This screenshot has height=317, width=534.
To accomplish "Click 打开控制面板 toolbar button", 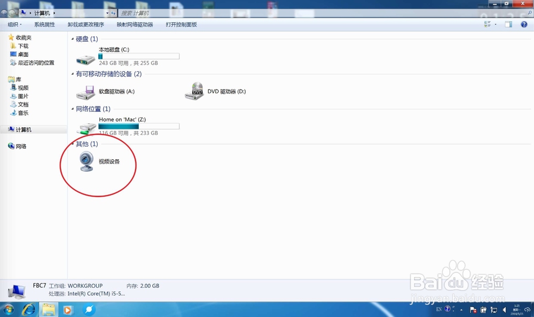I will pyautogui.click(x=181, y=25).
